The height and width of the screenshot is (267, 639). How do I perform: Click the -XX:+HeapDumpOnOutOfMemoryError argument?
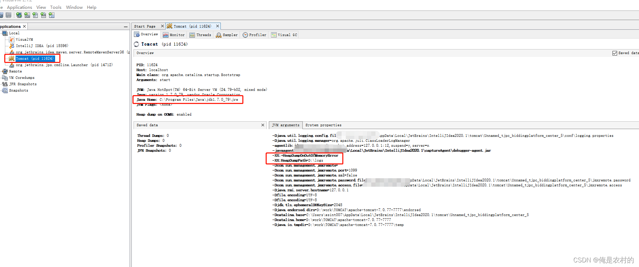[305, 156]
